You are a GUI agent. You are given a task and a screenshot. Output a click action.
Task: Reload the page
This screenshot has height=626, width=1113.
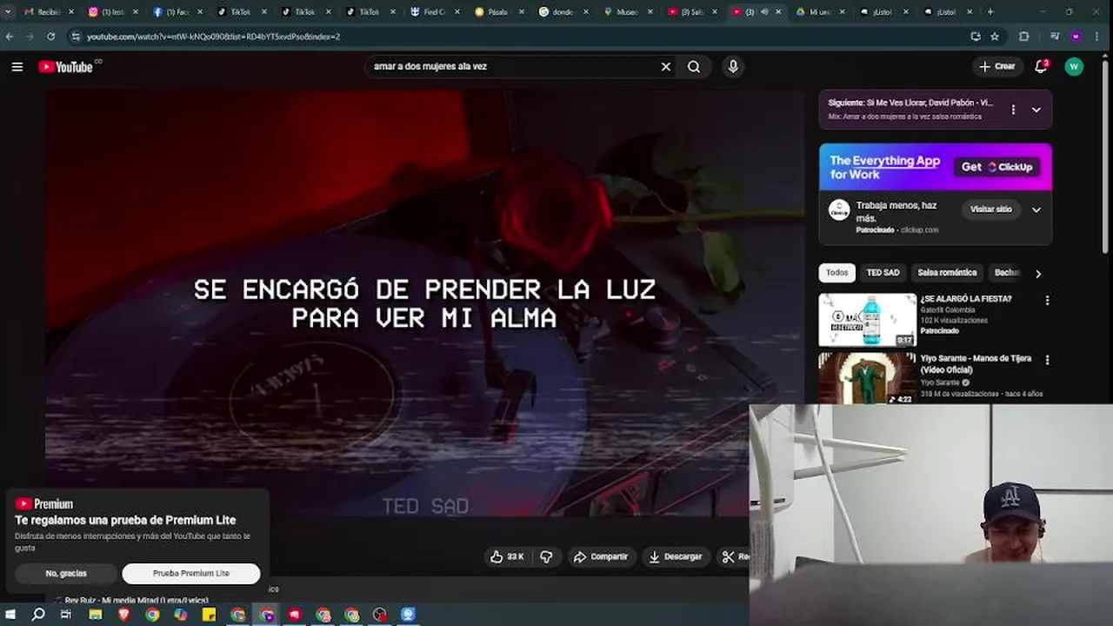[x=50, y=37]
